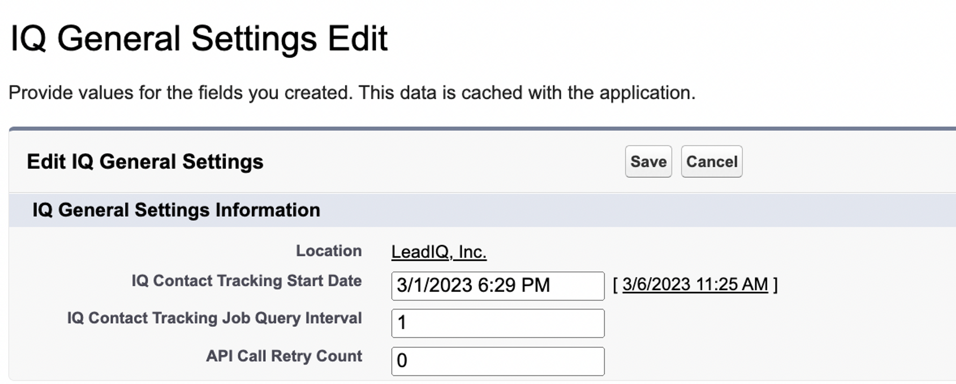Click the IQ General Settings Edit page title
956x384 pixels.
coord(198,39)
